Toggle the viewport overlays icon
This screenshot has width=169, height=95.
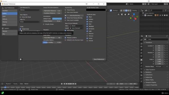[x=111, y=11]
